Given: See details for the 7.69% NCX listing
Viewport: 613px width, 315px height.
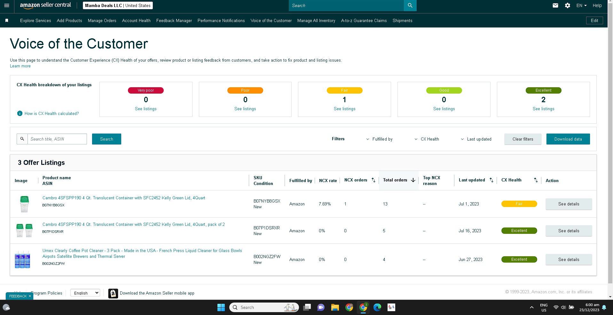Looking at the screenshot, I should [x=569, y=204].
